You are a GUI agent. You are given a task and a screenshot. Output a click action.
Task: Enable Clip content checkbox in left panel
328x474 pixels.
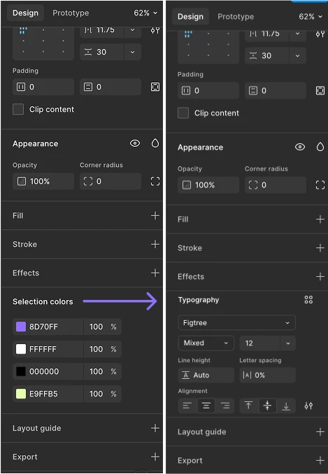coord(18,109)
